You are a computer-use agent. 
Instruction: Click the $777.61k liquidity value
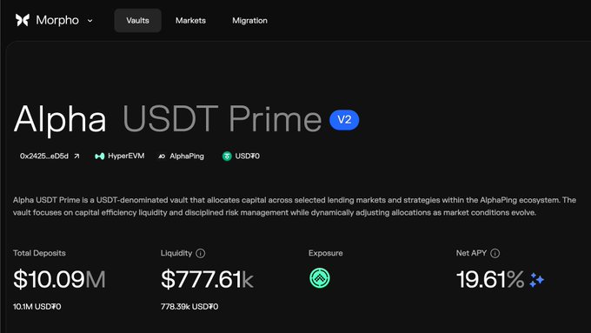point(207,279)
